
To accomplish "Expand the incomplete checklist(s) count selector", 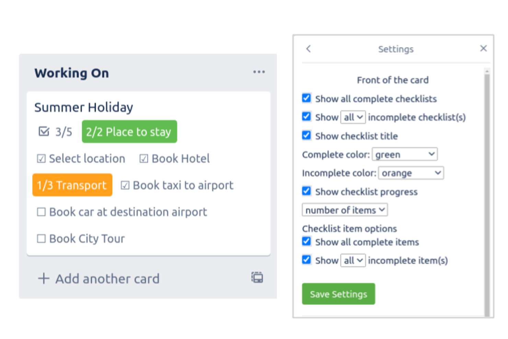I will 353,117.
